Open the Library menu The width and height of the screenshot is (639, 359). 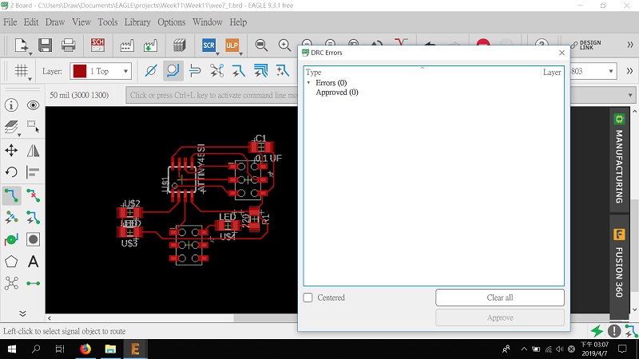[136, 22]
